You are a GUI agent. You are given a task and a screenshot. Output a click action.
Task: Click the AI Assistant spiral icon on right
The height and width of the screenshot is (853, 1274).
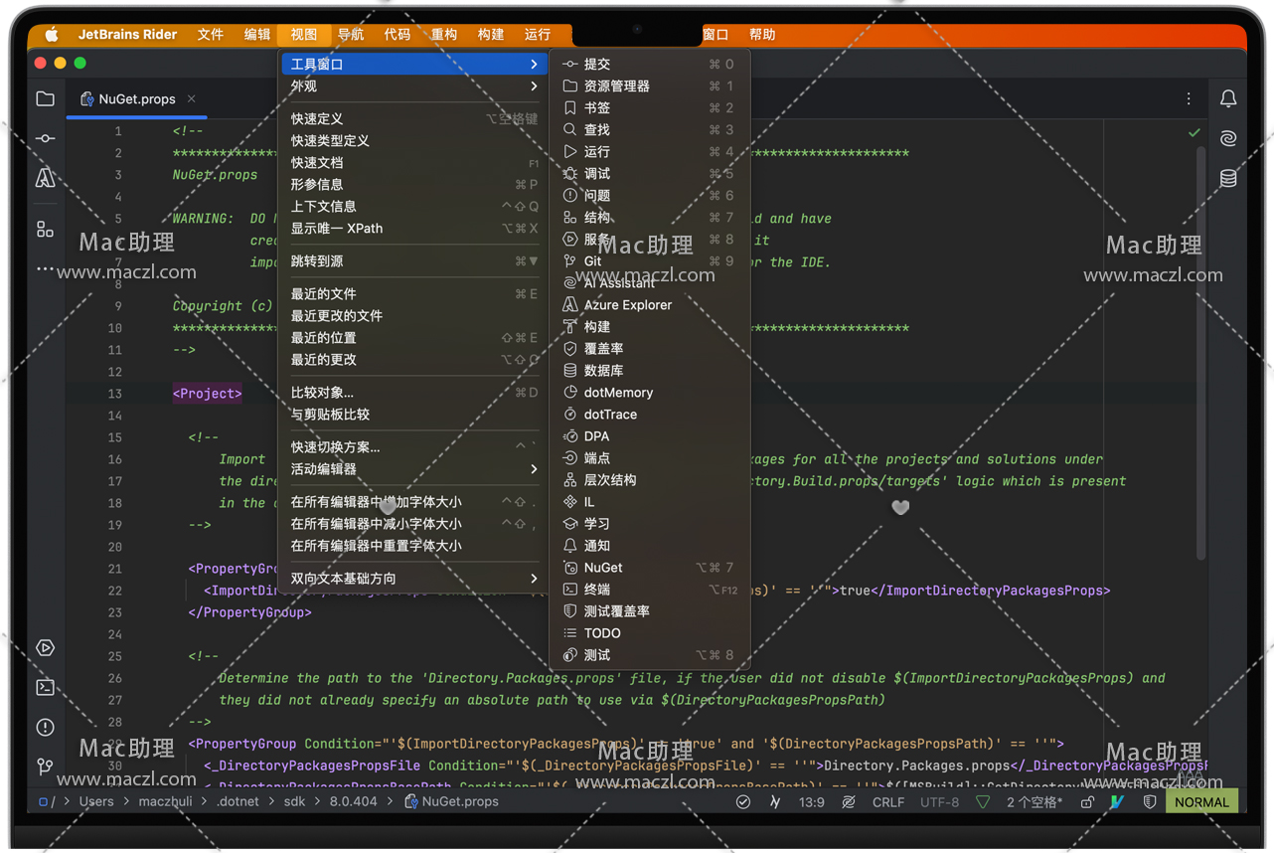(x=1228, y=138)
